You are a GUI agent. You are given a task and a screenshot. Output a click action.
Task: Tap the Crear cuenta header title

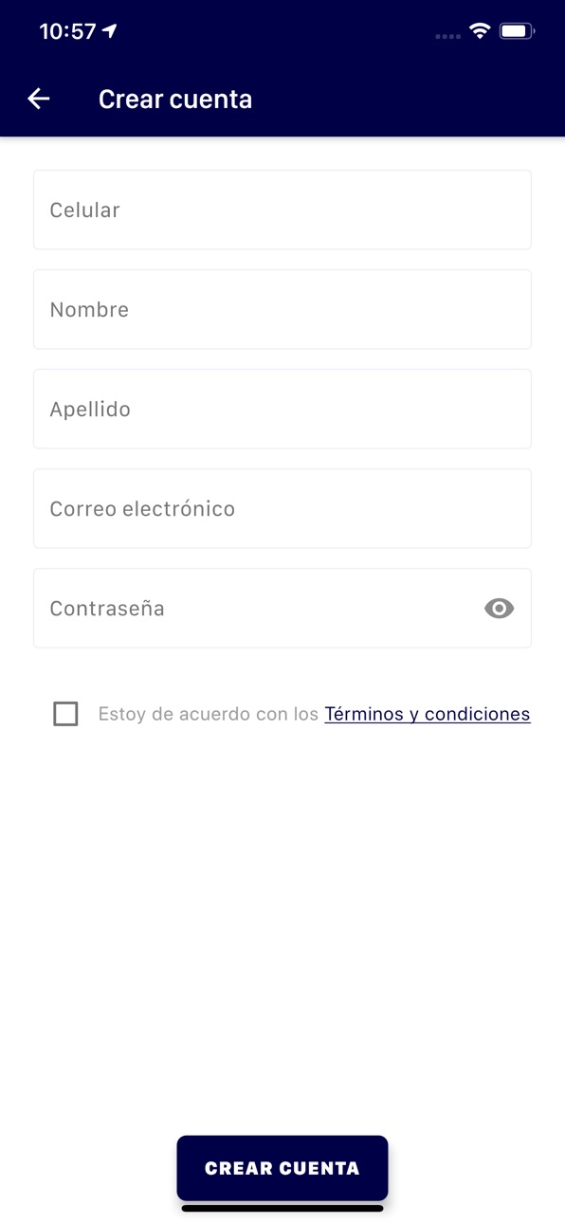click(175, 99)
